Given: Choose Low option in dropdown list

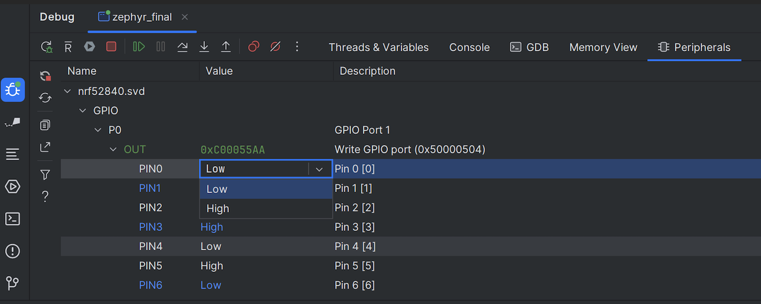Looking at the screenshot, I should (x=217, y=189).
